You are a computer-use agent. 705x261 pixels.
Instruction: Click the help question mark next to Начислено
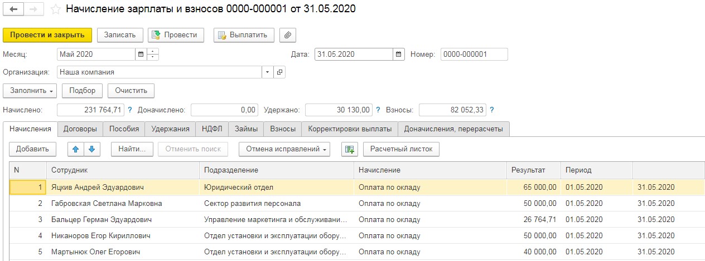click(x=130, y=110)
